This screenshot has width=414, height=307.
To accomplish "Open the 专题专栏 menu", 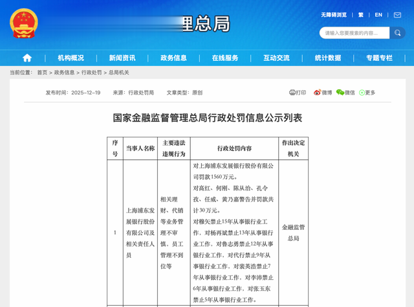I will (x=379, y=58).
